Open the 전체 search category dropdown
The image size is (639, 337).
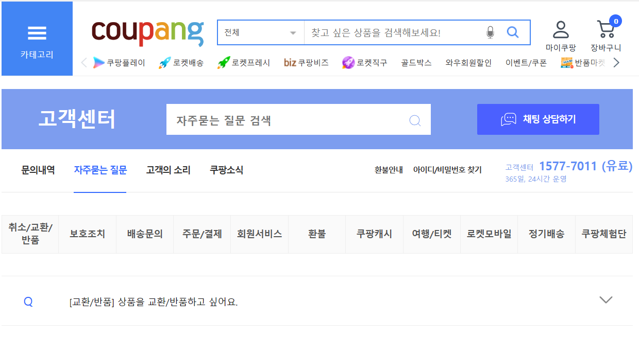(260, 32)
